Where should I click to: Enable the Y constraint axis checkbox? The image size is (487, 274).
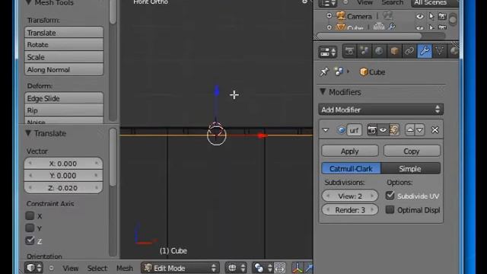coord(30,228)
